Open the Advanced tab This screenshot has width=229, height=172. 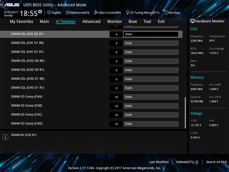[x=91, y=22]
